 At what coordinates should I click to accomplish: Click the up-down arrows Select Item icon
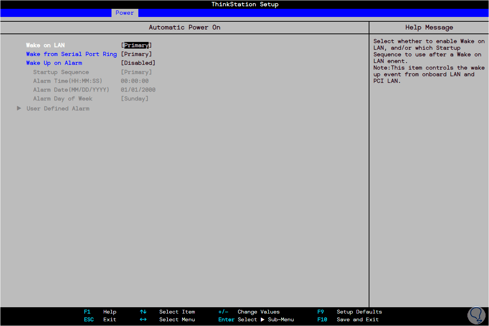(x=143, y=312)
